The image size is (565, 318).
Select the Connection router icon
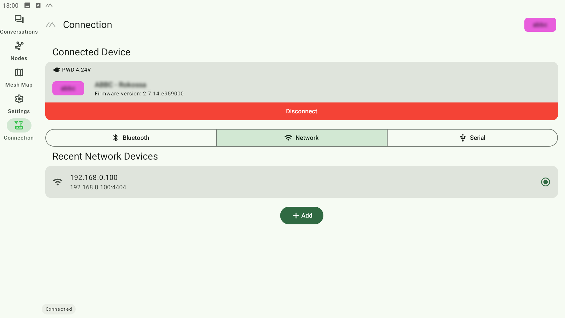pyautogui.click(x=19, y=125)
